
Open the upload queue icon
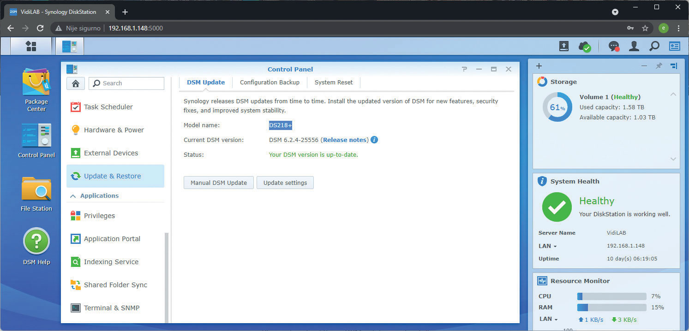click(x=563, y=46)
